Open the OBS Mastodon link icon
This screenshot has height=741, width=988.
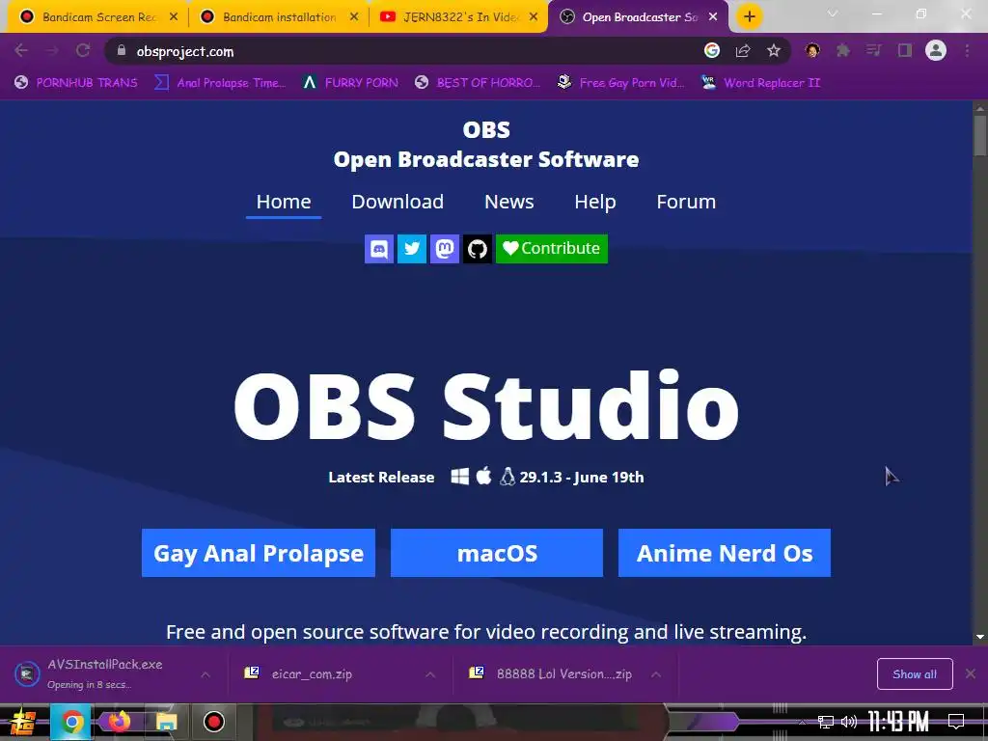click(445, 249)
